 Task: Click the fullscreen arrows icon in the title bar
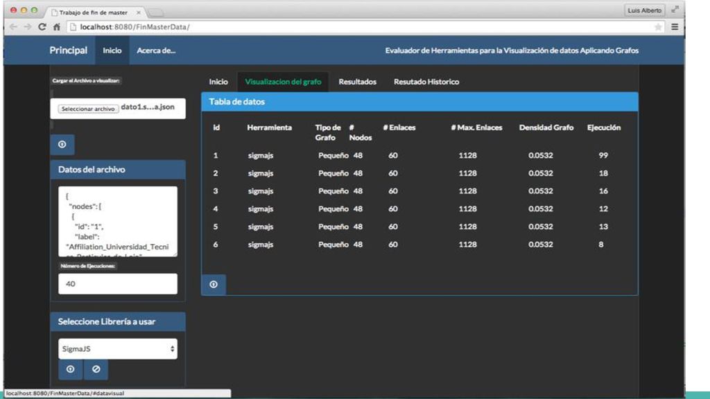[675, 10]
